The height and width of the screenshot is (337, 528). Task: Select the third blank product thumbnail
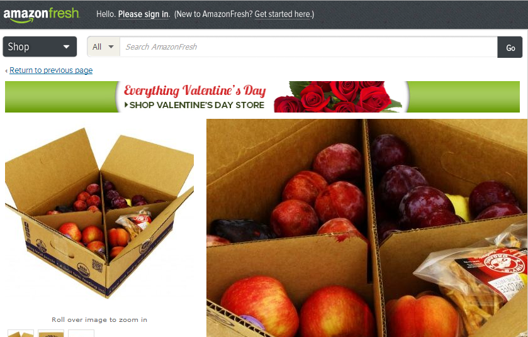coord(81,333)
